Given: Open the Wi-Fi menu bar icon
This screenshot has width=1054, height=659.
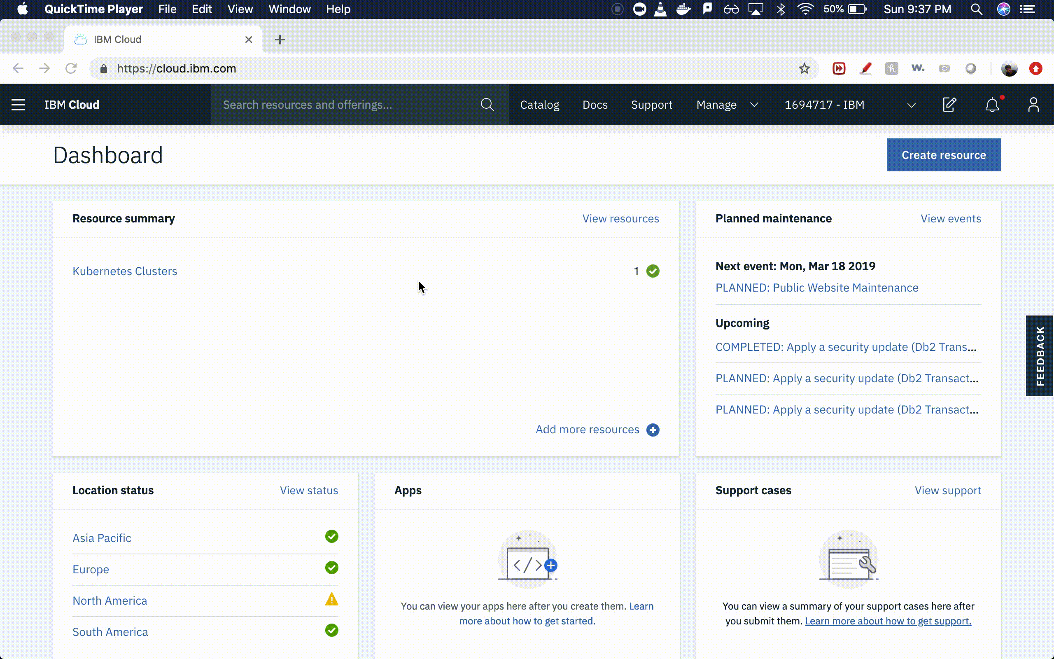Looking at the screenshot, I should (x=805, y=9).
